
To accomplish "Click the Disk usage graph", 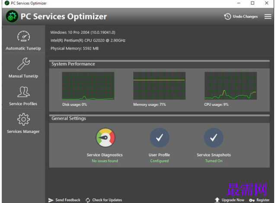I will (88, 86).
